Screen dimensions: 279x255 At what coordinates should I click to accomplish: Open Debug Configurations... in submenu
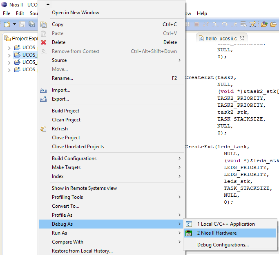point(230,245)
